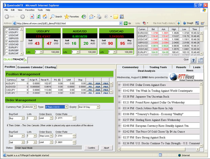The height and width of the screenshot is (159, 210).
Task: Open the Order Basis Stop Loss dropdown
Action: click(51, 136)
